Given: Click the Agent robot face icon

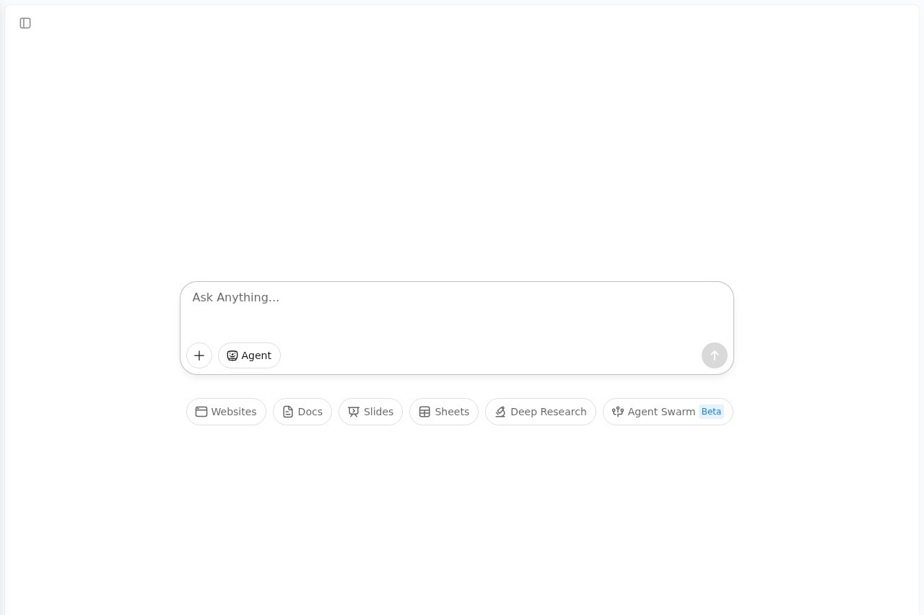Looking at the screenshot, I should pyautogui.click(x=232, y=355).
